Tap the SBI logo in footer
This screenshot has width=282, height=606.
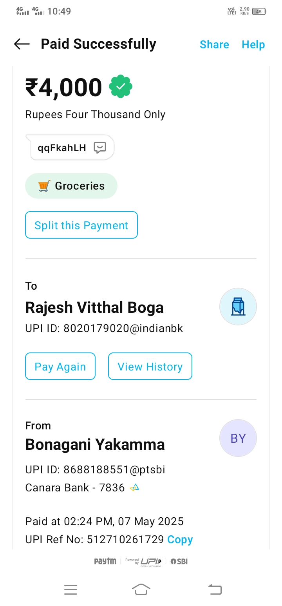[179, 562]
